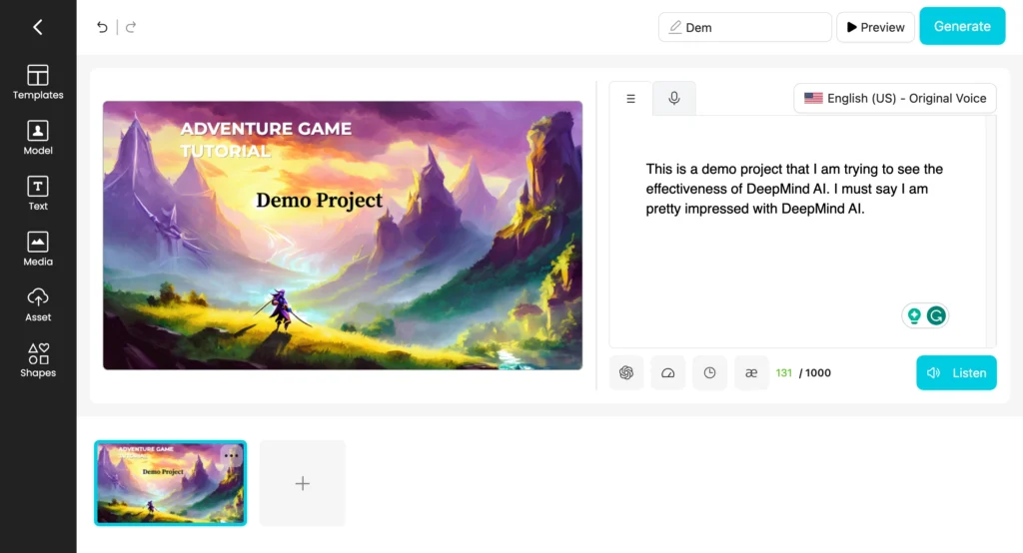
Task: Click the script editor scrollbar
Action: tap(991, 232)
